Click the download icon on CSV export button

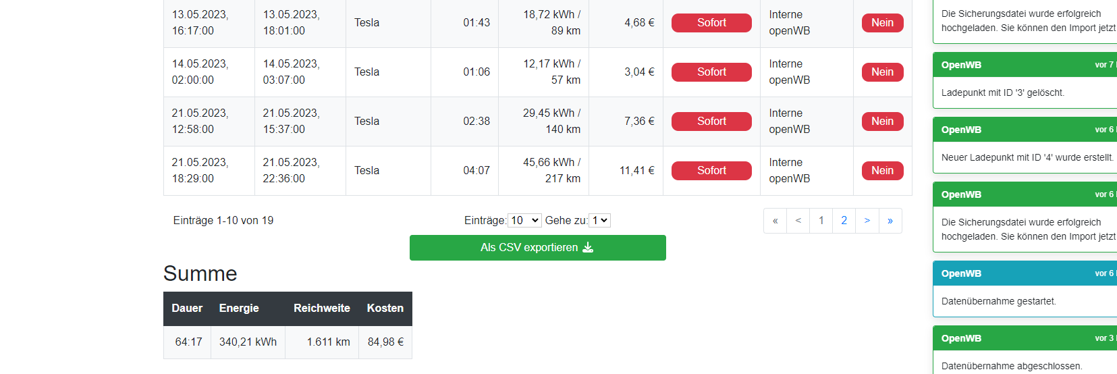(588, 248)
